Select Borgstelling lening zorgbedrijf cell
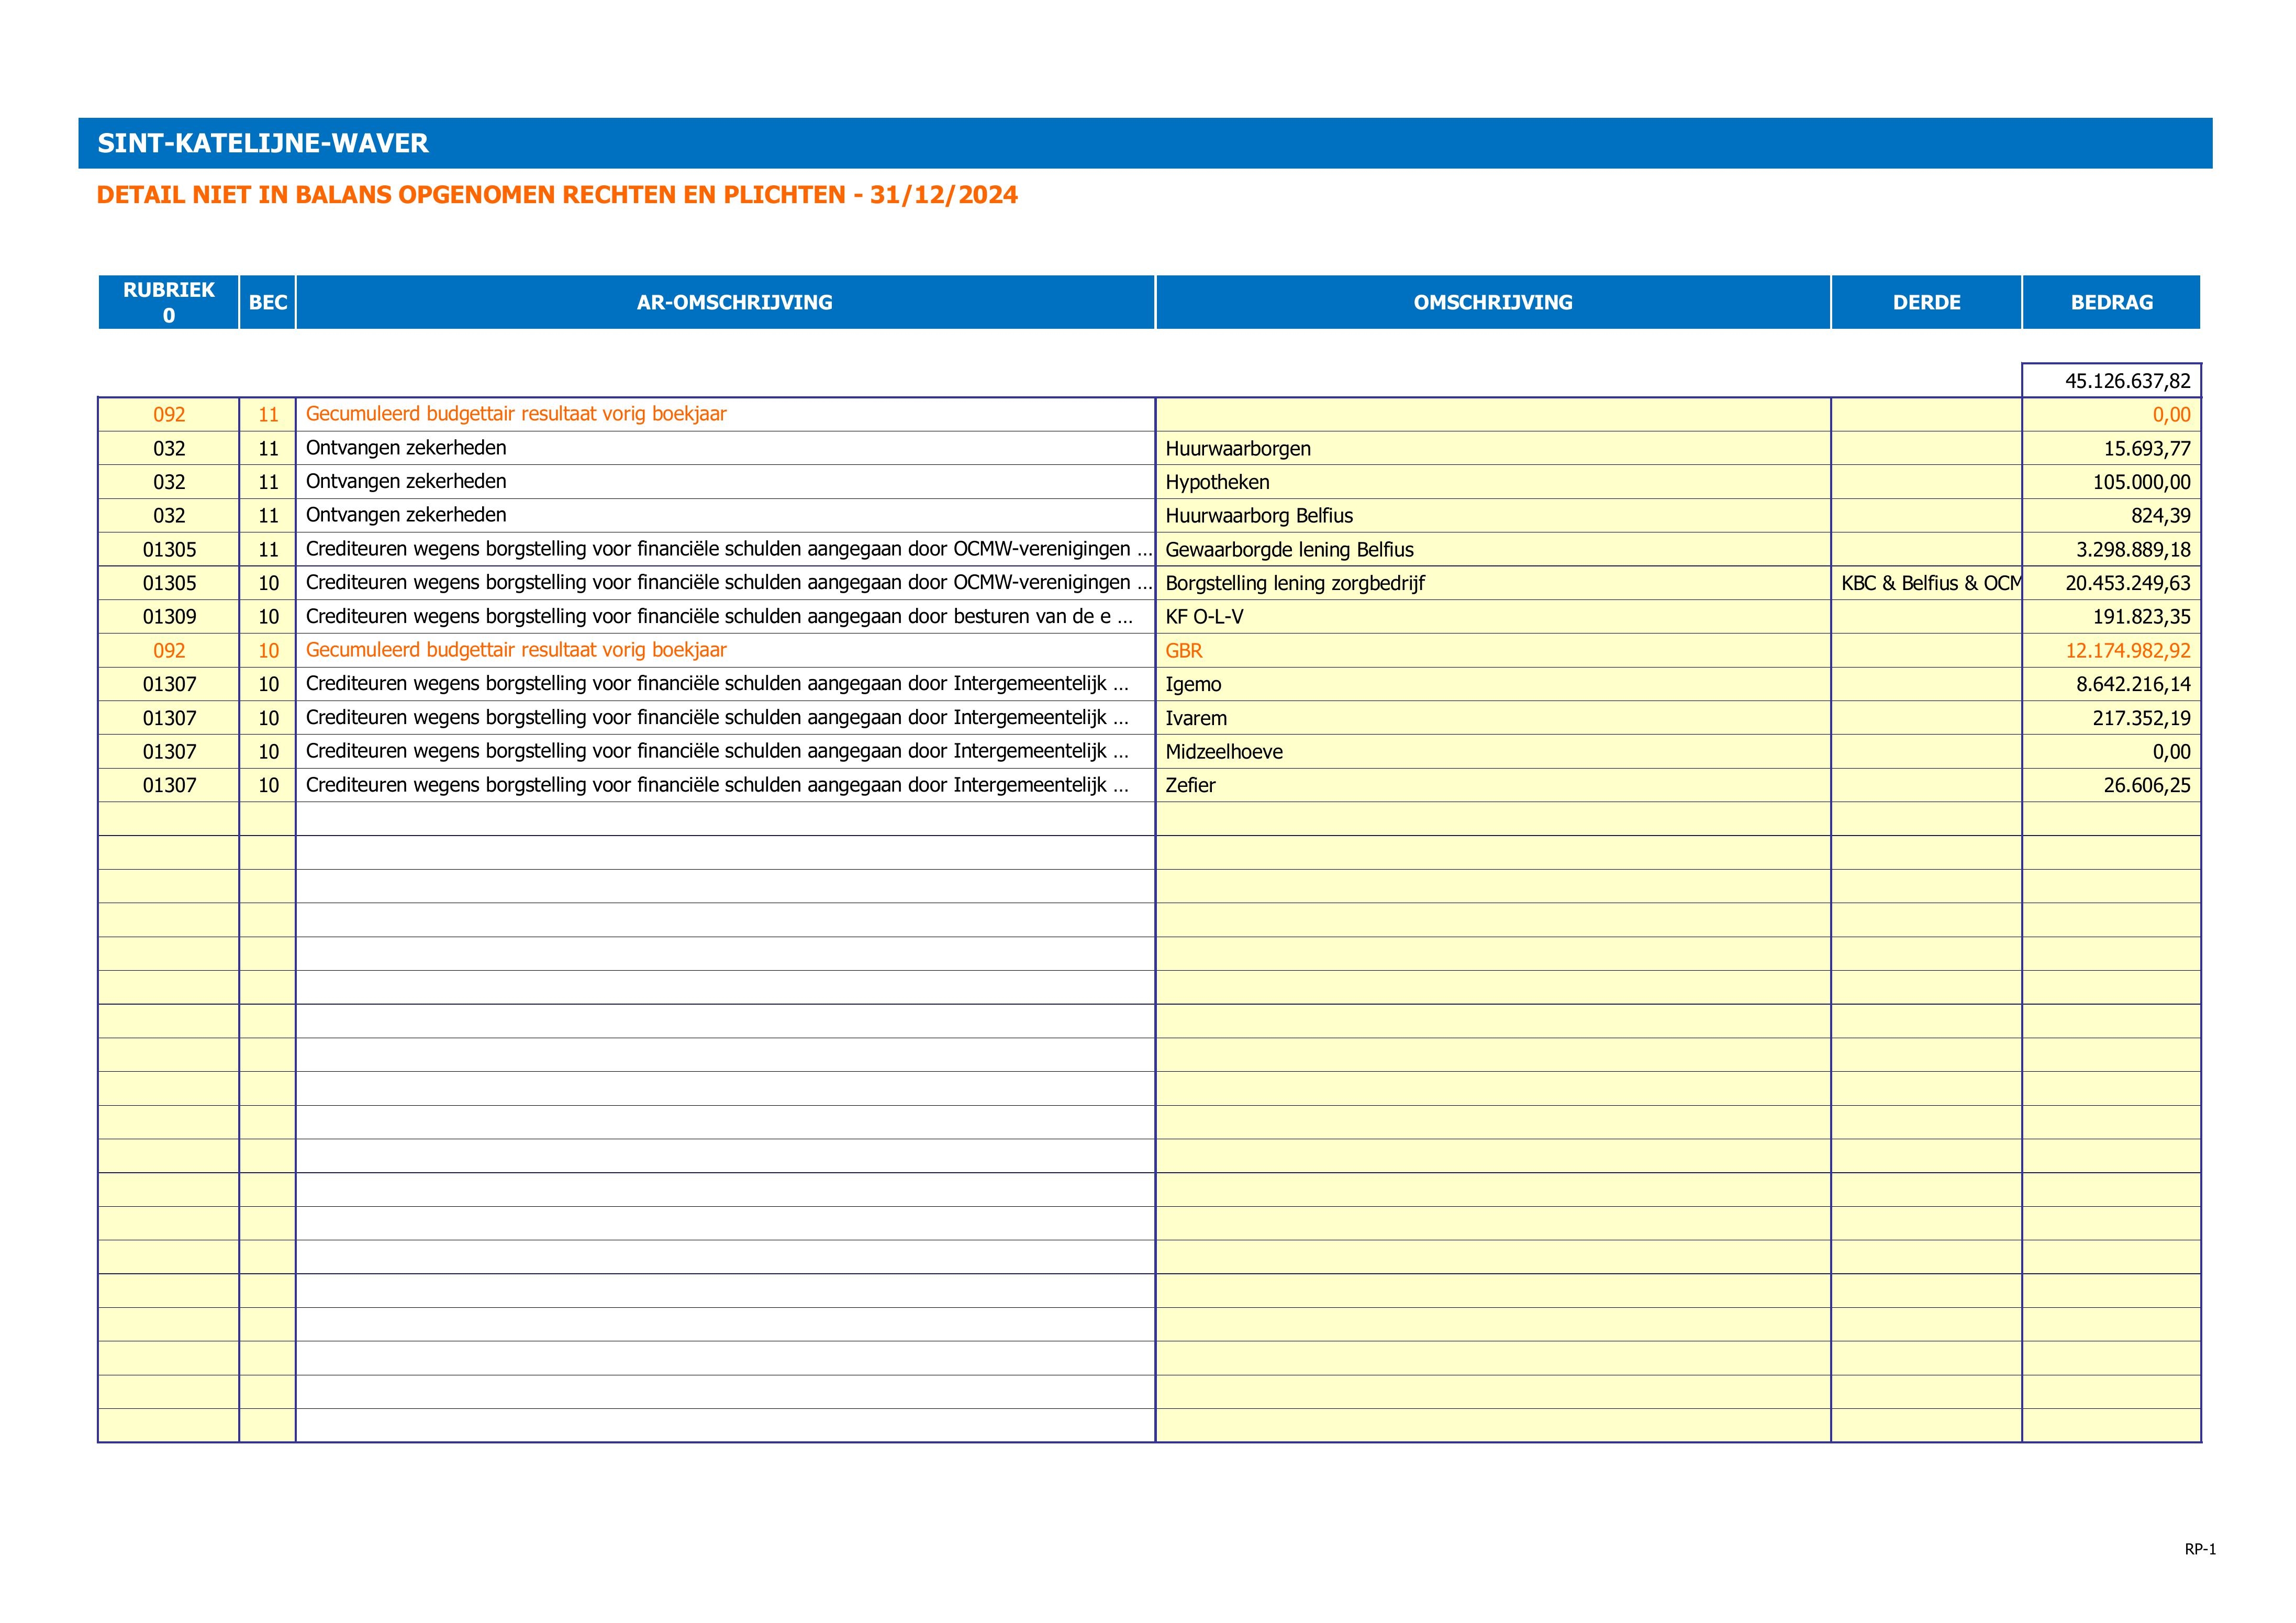 [x=1493, y=583]
